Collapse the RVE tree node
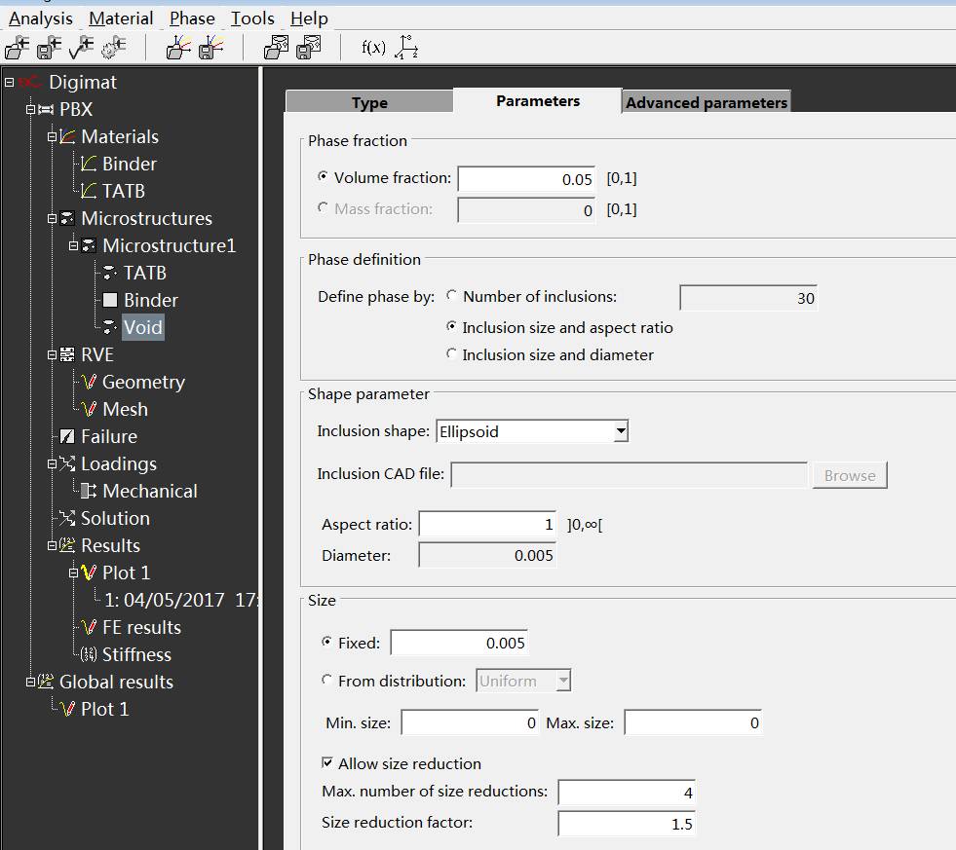The width and height of the screenshot is (956, 850). [x=52, y=354]
